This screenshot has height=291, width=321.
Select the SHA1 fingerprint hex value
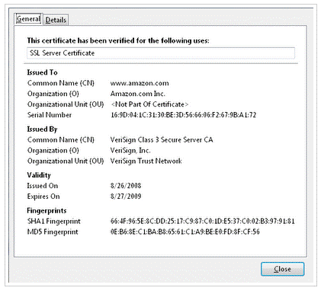click(203, 221)
